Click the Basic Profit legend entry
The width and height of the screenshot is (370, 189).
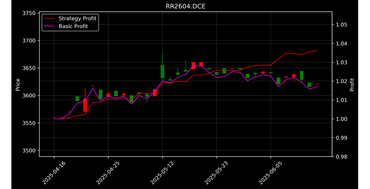pyautogui.click(x=66, y=26)
